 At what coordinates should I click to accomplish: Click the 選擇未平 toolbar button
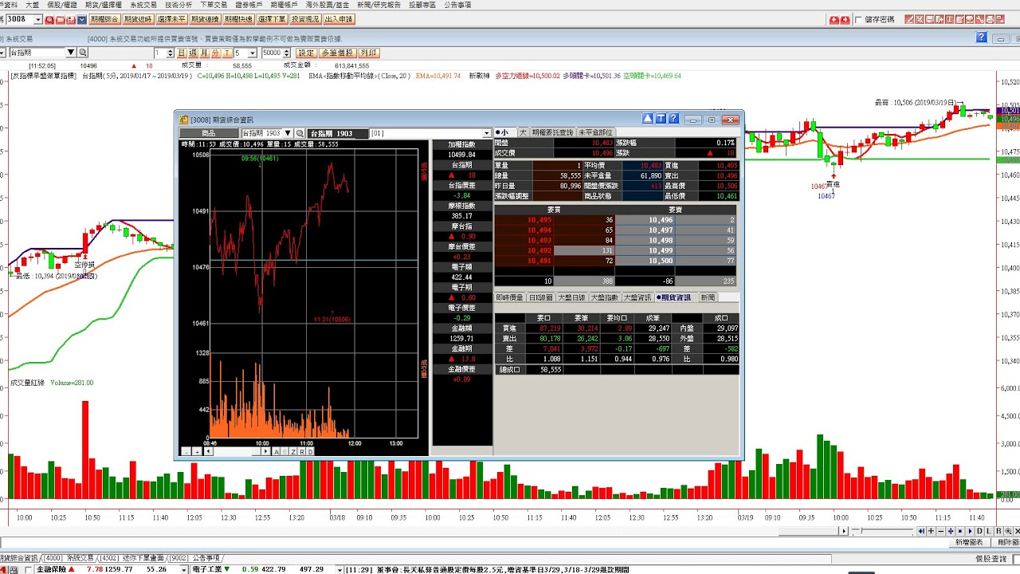171,19
